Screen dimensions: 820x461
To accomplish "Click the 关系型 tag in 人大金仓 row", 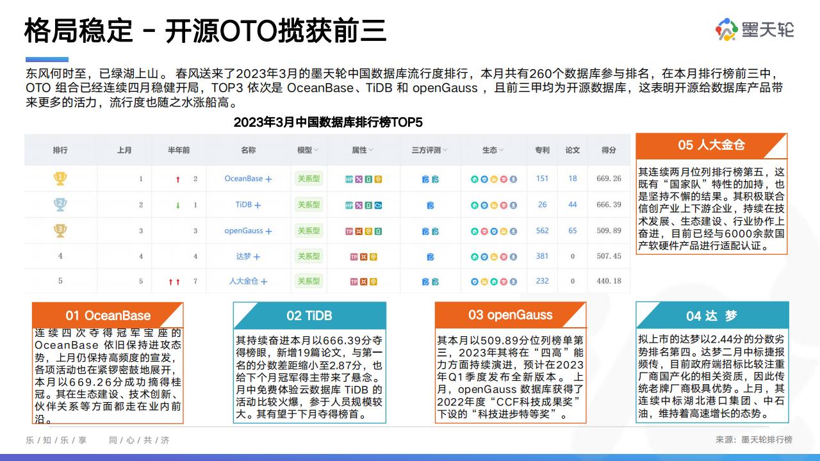I will click(308, 281).
